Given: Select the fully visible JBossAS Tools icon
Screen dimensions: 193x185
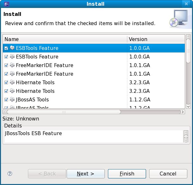Looking at the screenshot, I should pyautogui.click(x=12, y=100).
